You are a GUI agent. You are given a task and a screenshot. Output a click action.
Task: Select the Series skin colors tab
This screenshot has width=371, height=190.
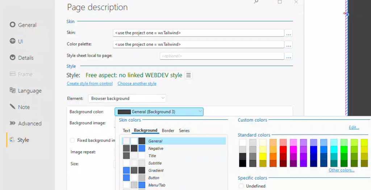pyautogui.click(x=184, y=131)
